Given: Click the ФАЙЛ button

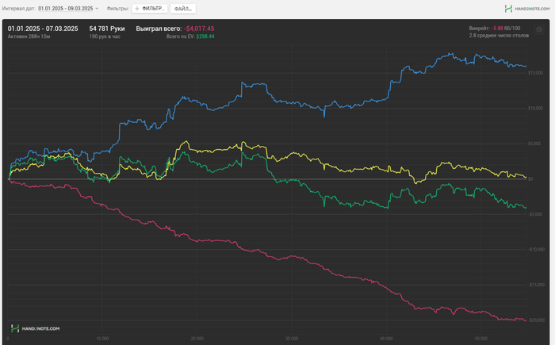Looking at the screenshot, I should pos(183,9).
